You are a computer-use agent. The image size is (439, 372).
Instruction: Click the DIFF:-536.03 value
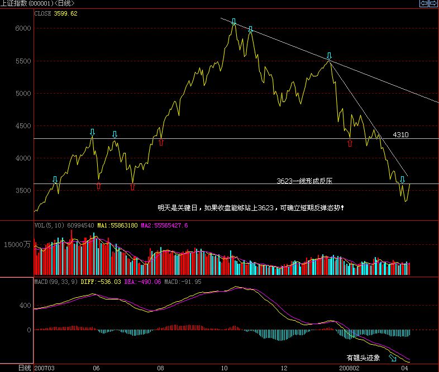101,282
